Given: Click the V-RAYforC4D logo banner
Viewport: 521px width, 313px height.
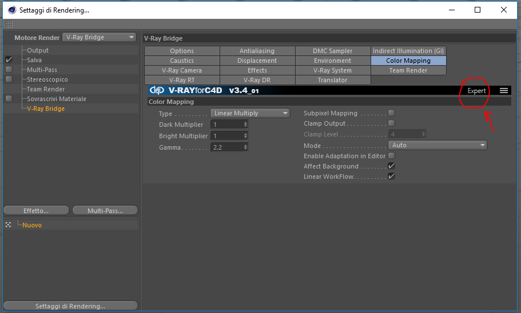Looking at the screenshot, I should [204, 90].
